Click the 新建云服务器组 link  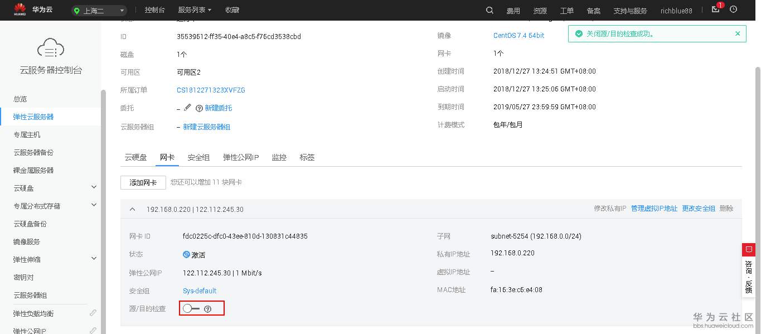click(x=206, y=127)
